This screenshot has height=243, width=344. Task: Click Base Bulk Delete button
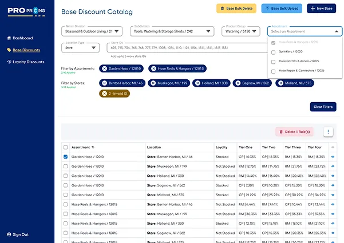pyautogui.click(x=236, y=9)
